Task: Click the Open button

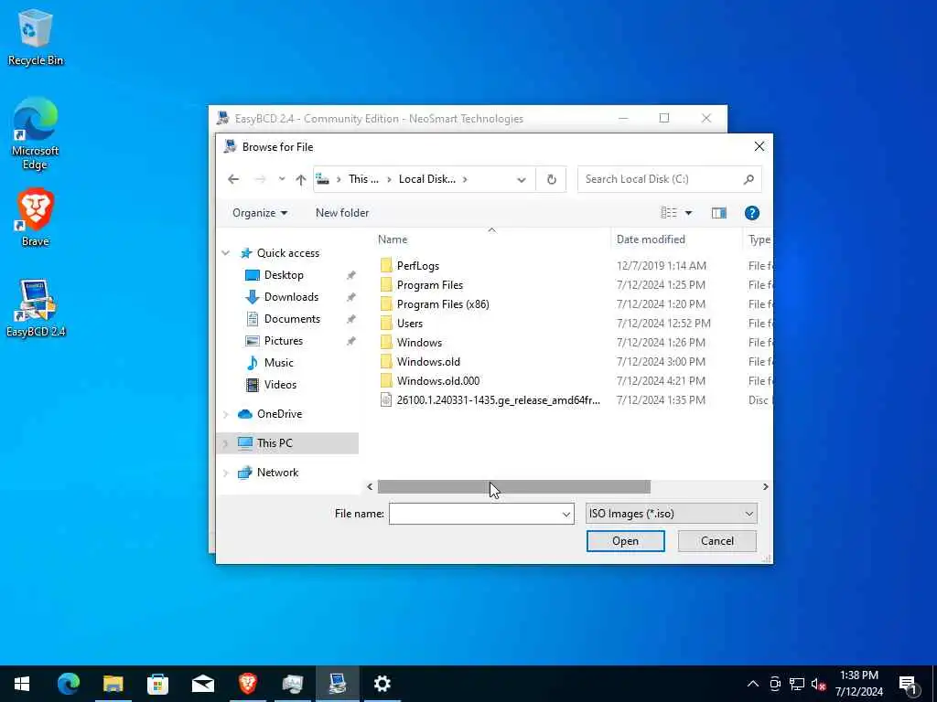Action: pos(625,541)
